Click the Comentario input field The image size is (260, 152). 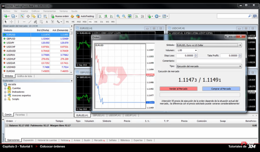point(209,61)
